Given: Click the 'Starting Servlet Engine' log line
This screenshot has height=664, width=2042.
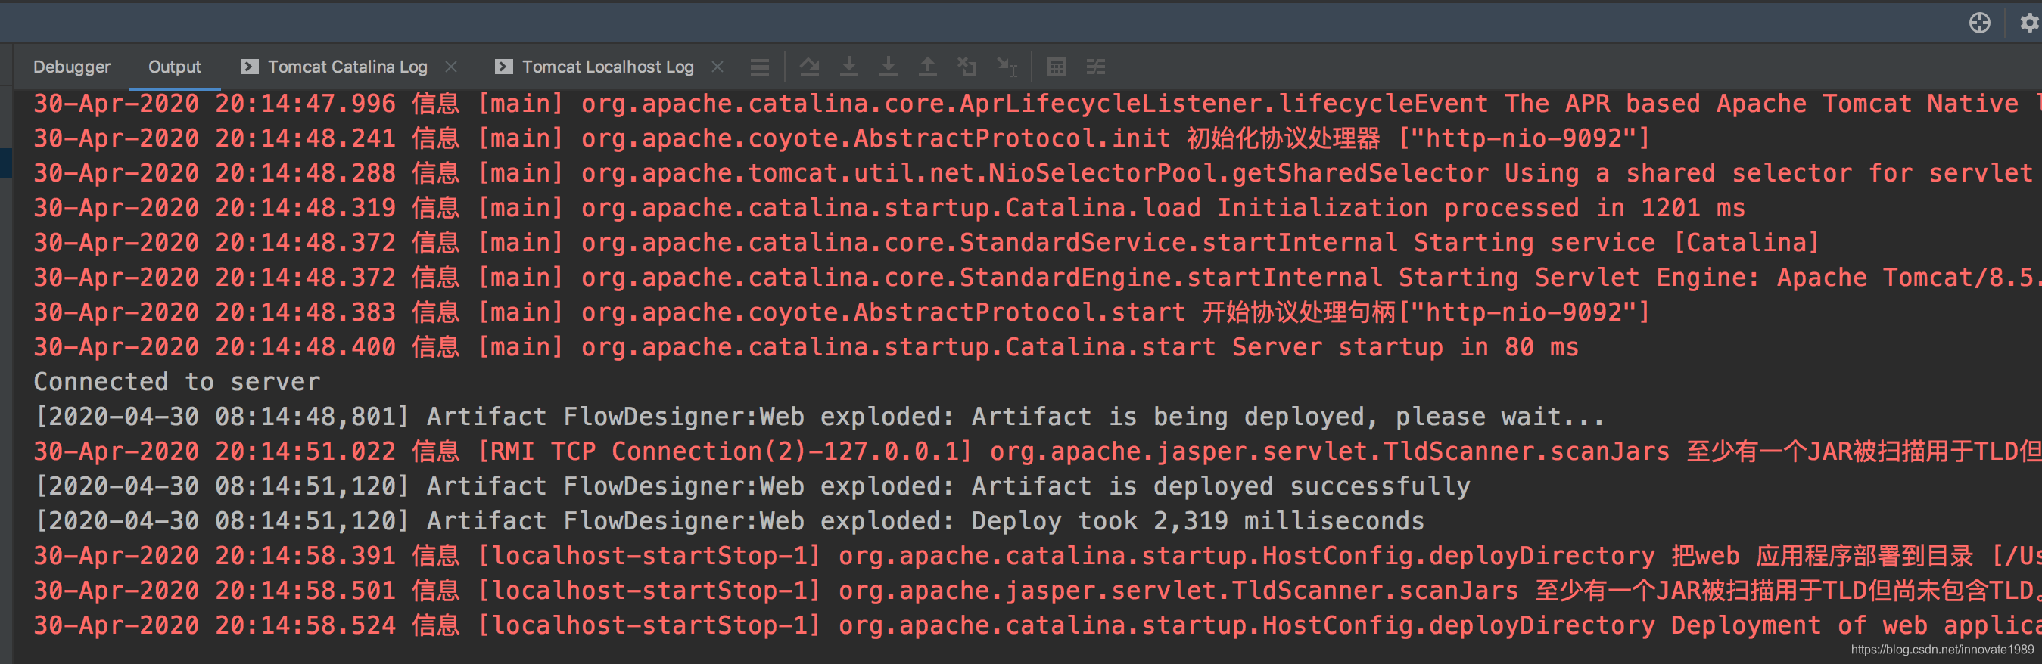Looking at the screenshot, I should (x=1038, y=278).
